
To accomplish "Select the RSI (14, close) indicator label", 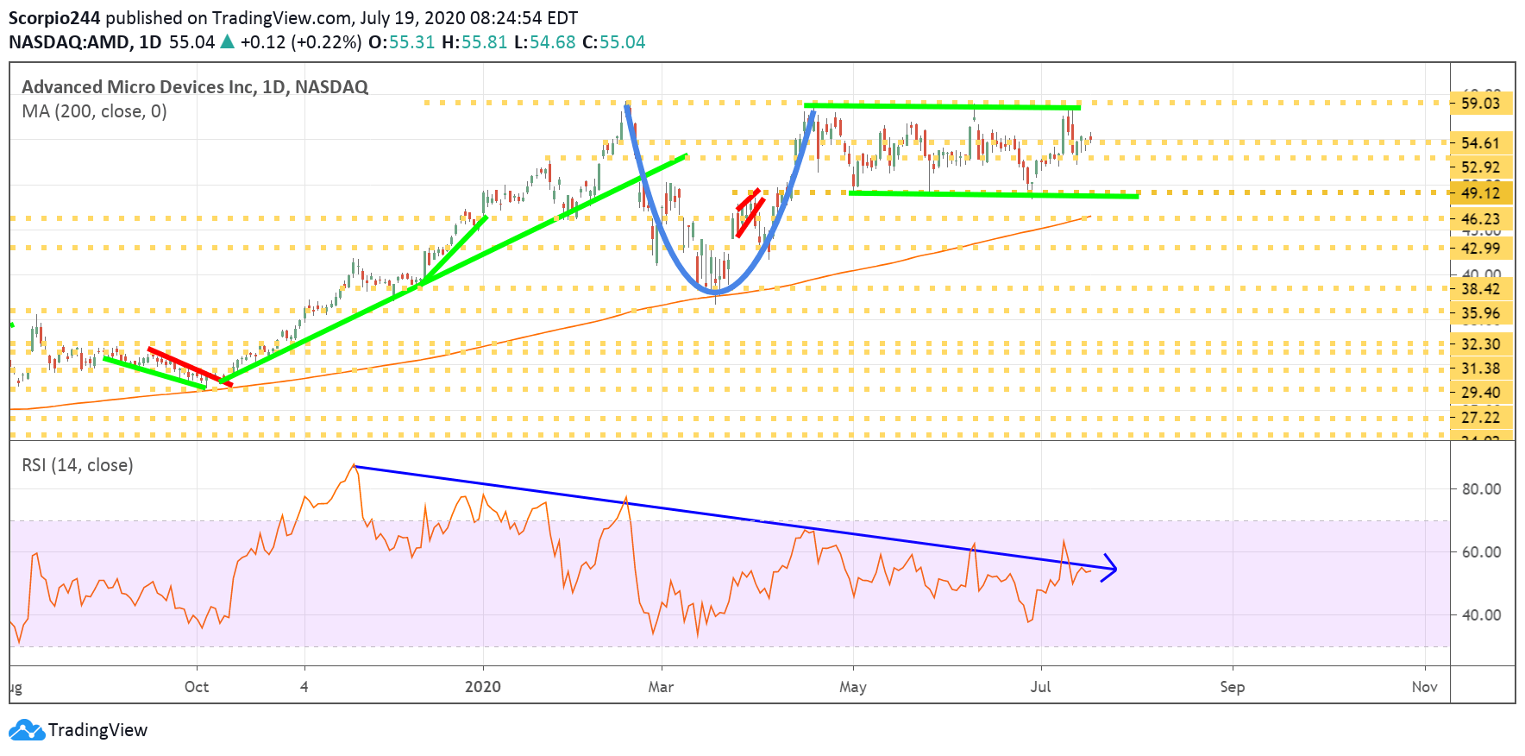I will pyautogui.click(x=78, y=465).
